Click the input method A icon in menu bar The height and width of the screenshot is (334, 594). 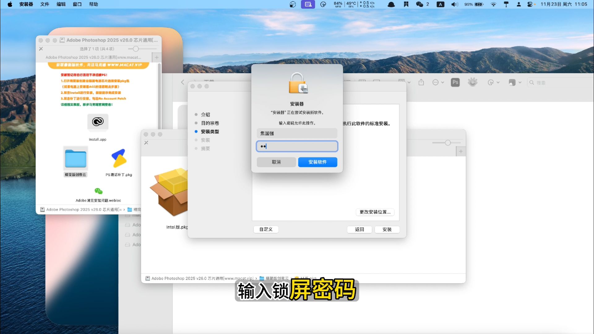coord(441,4)
